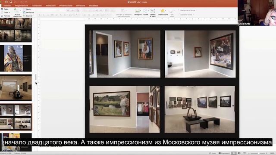Switch to Normal view icon in status bar
This screenshot has height=155, width=276.
click(x=234, y=153)
